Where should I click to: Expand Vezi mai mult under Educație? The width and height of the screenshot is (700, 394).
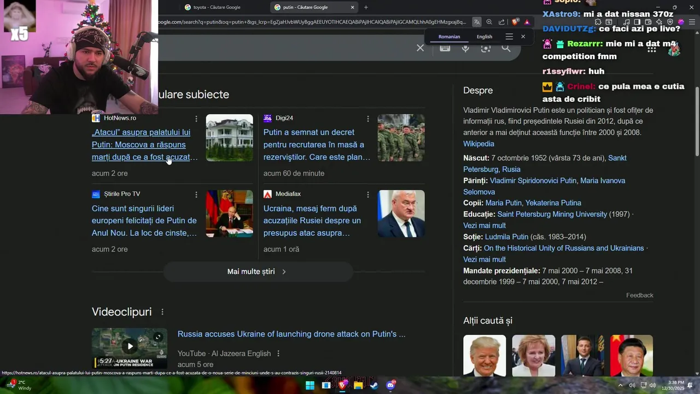click(x=485, y=225)
